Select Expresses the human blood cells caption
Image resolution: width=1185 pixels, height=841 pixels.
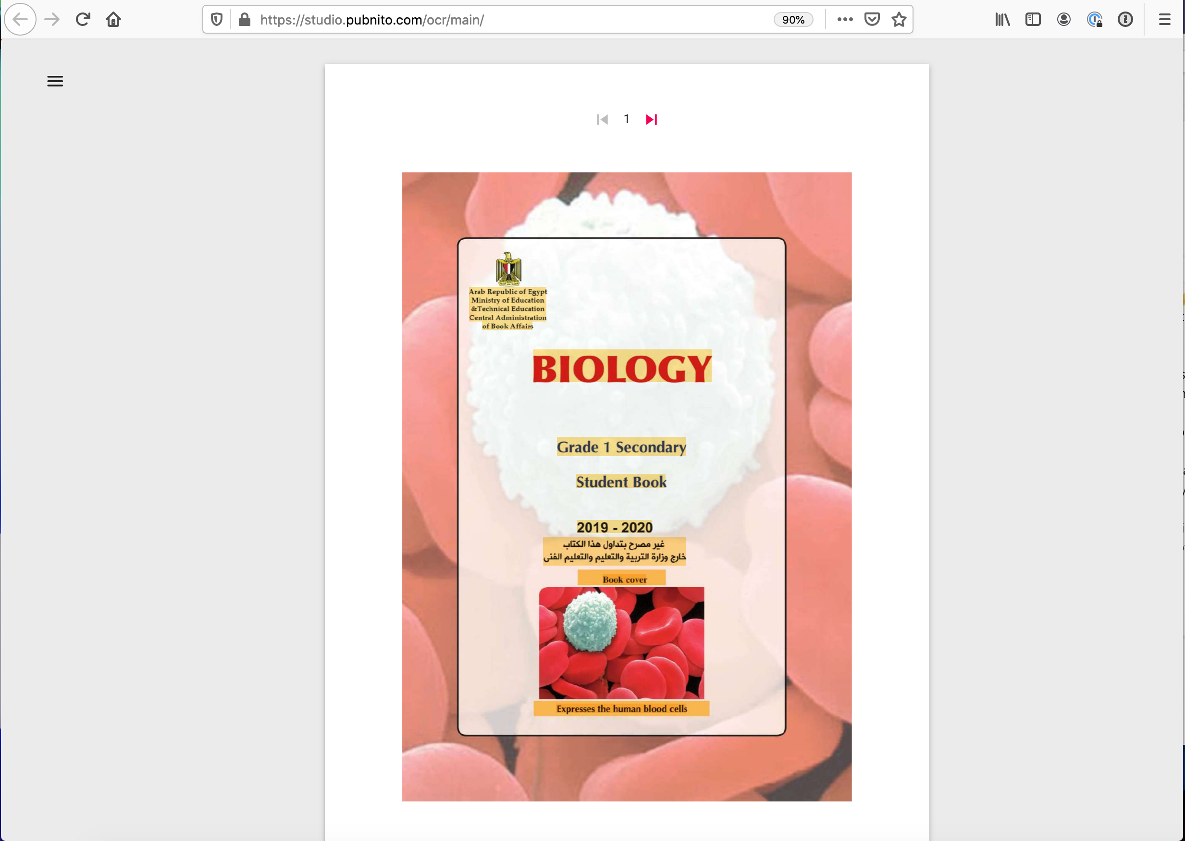pyautogui.click(x=622, y=708)
